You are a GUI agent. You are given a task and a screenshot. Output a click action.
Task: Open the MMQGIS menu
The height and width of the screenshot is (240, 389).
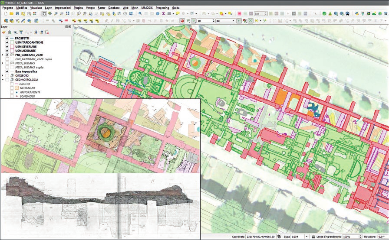147,8
